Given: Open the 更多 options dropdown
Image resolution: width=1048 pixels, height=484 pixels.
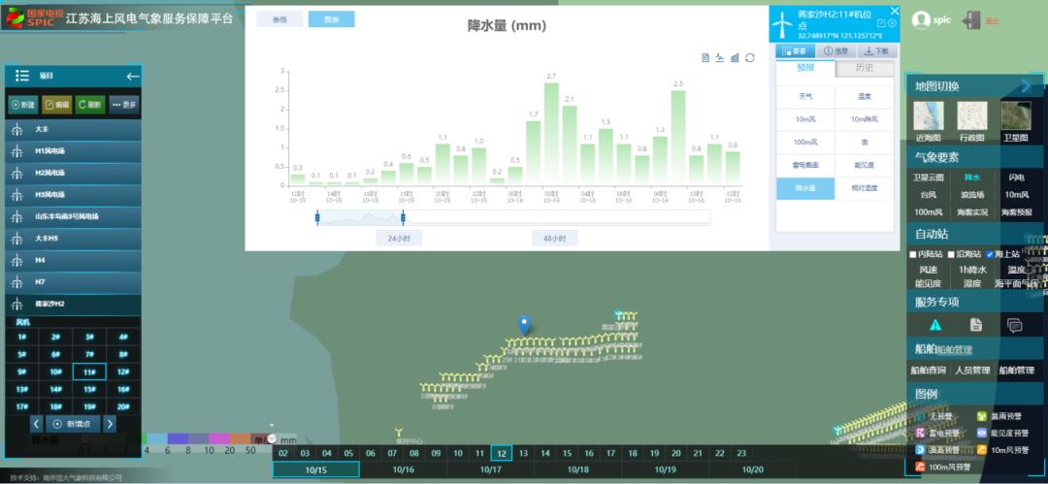Looking at the screenshot, I should (x=124, y=105).
